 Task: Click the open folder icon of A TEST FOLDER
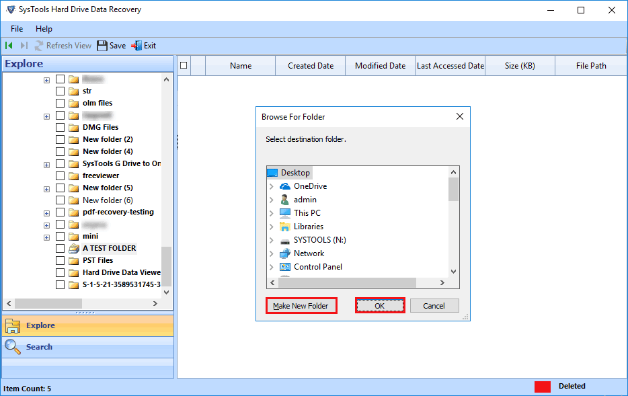click(x=74, y=248)
